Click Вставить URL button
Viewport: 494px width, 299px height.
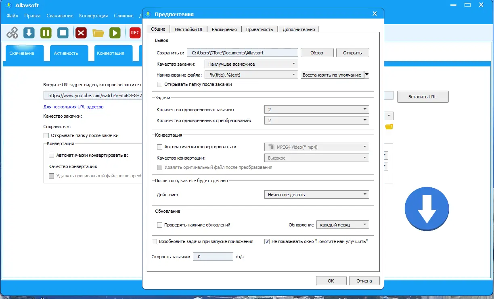(423, 97)
